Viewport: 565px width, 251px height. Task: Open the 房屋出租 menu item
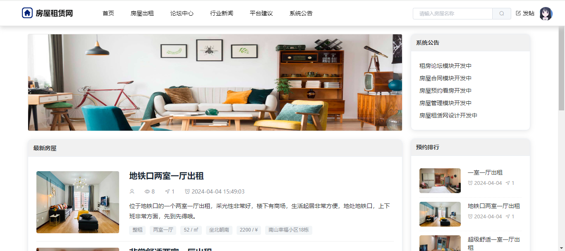(142, 13)
